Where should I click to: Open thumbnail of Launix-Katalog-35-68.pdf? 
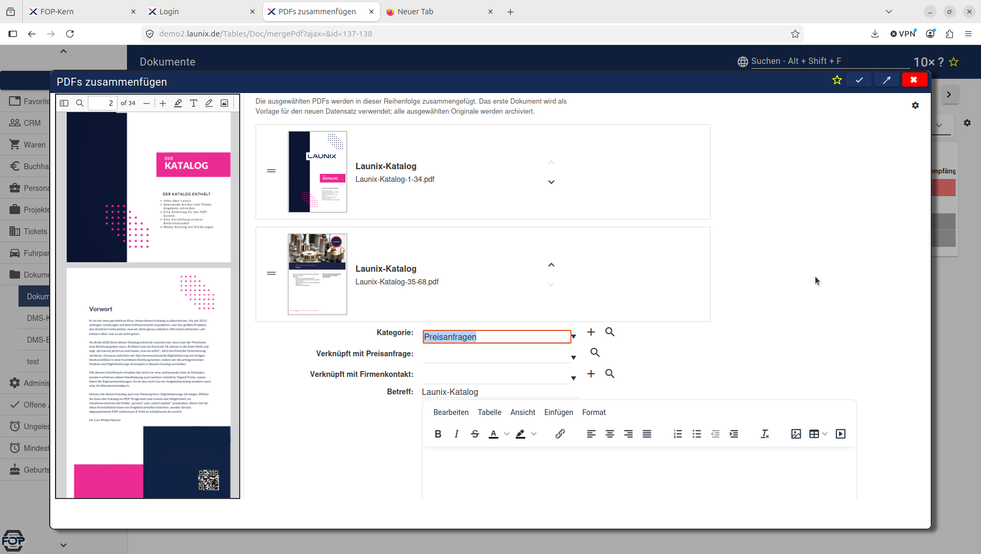(x=317, y=274)
